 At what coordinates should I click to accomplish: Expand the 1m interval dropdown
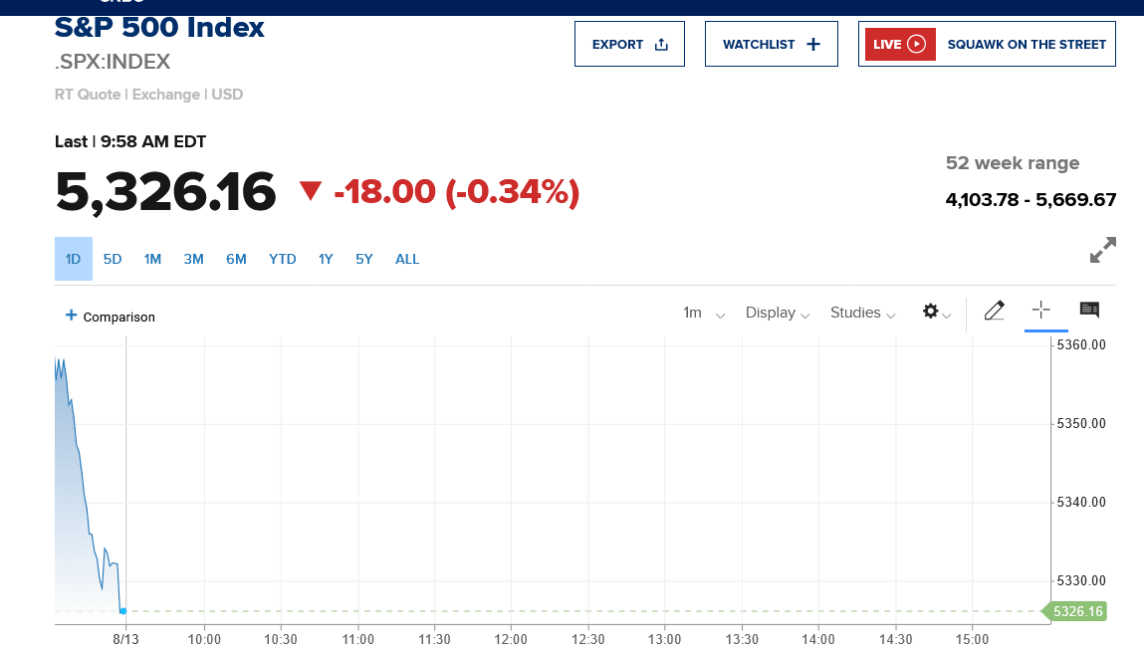(x=703, y=313)
